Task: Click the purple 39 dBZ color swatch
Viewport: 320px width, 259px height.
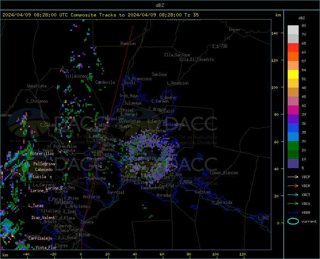Action: 293,119
